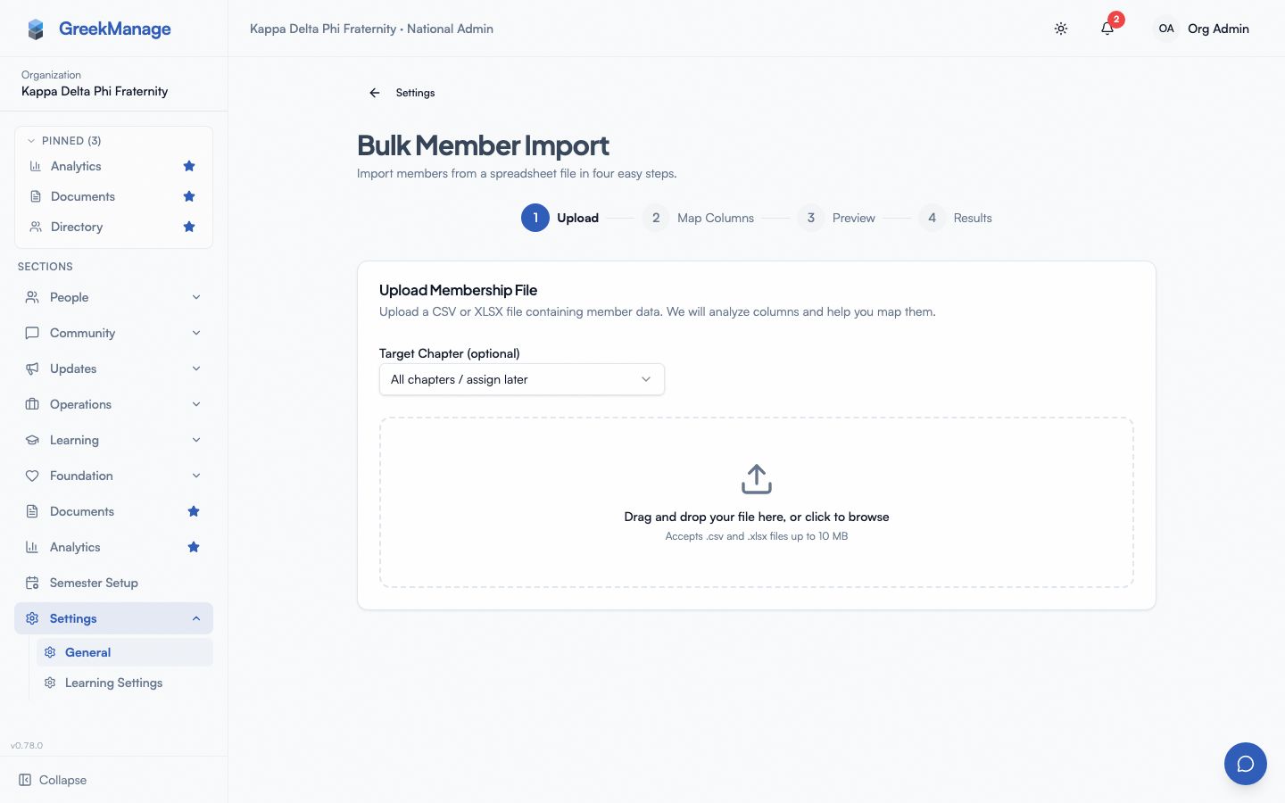Image resolution: width=1285 pixels, height=803 pixels.
Task: Click the gear icon beside Learning Settings
Action: [x=50, y=683]
